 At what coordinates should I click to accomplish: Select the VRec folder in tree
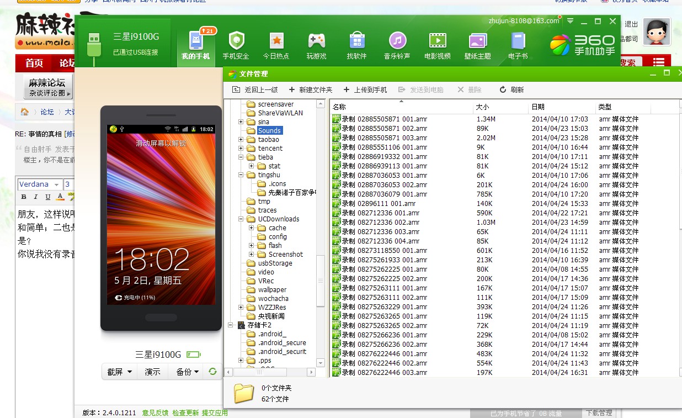[x=265, y=281]
